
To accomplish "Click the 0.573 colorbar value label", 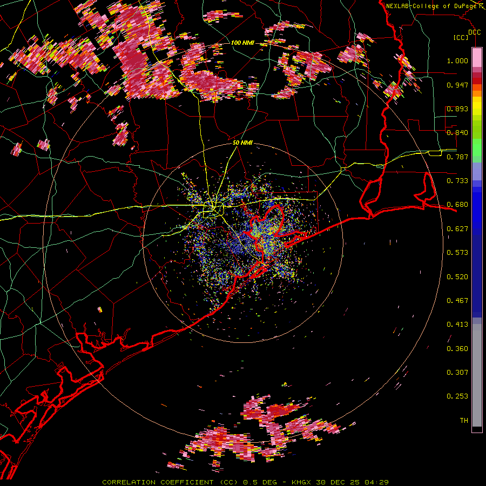I will coord(457,253).
